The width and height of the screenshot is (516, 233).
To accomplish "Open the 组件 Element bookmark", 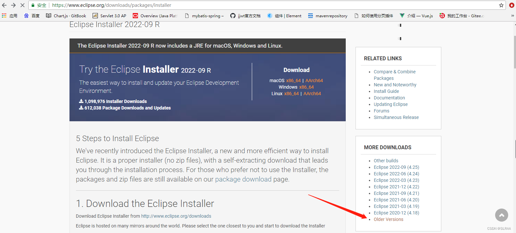I will (284, 16).
